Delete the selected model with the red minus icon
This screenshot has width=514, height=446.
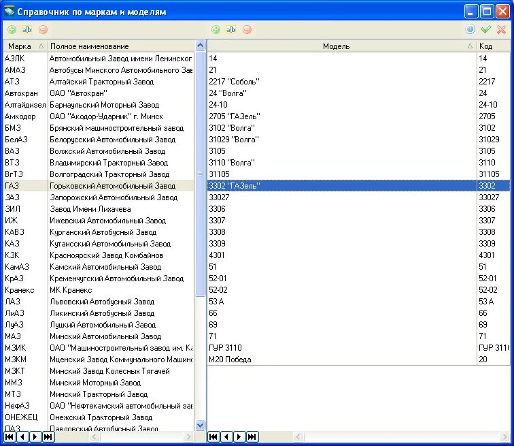[247, 29]
